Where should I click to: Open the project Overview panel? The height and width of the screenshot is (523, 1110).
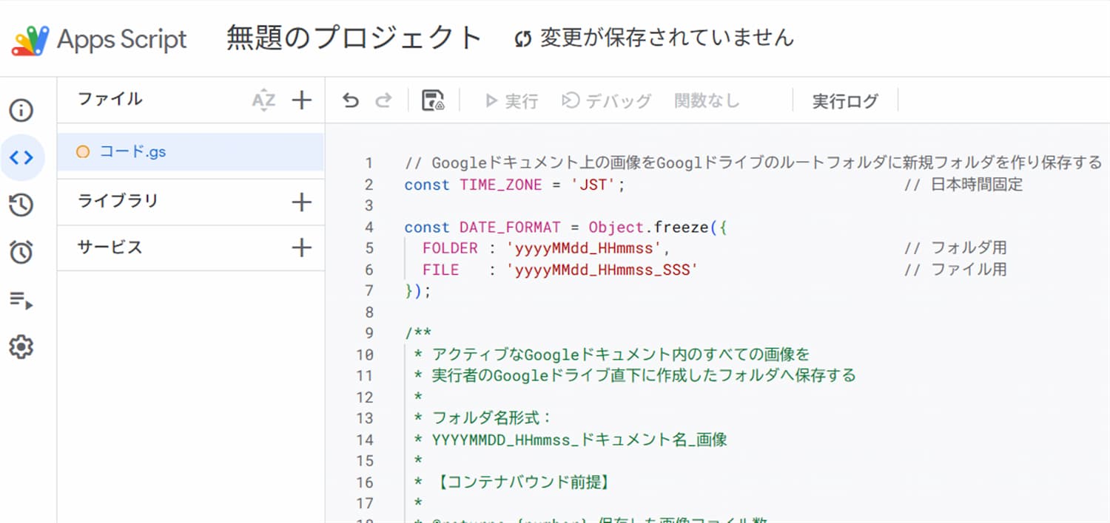pyautogui.click(x=22, y=110)
